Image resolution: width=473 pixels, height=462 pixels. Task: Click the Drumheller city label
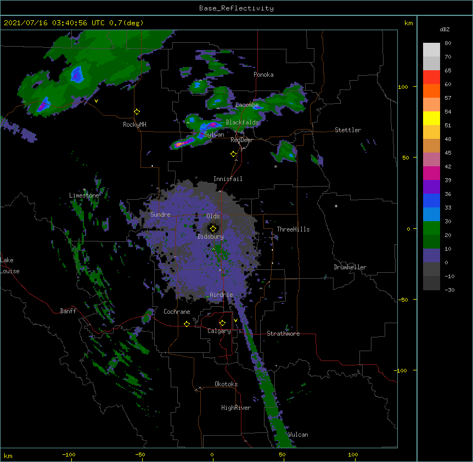[x=350, y=267]
